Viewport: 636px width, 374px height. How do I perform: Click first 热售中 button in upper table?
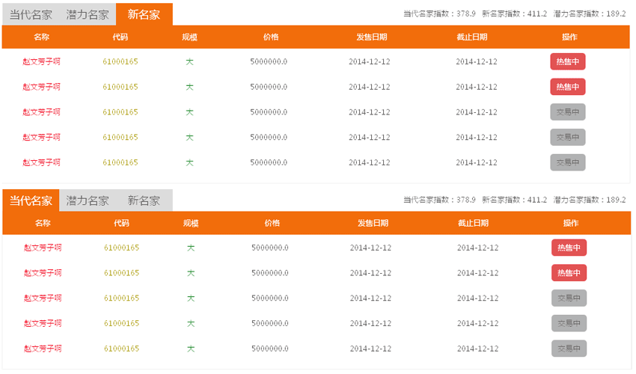click(567, 61)
